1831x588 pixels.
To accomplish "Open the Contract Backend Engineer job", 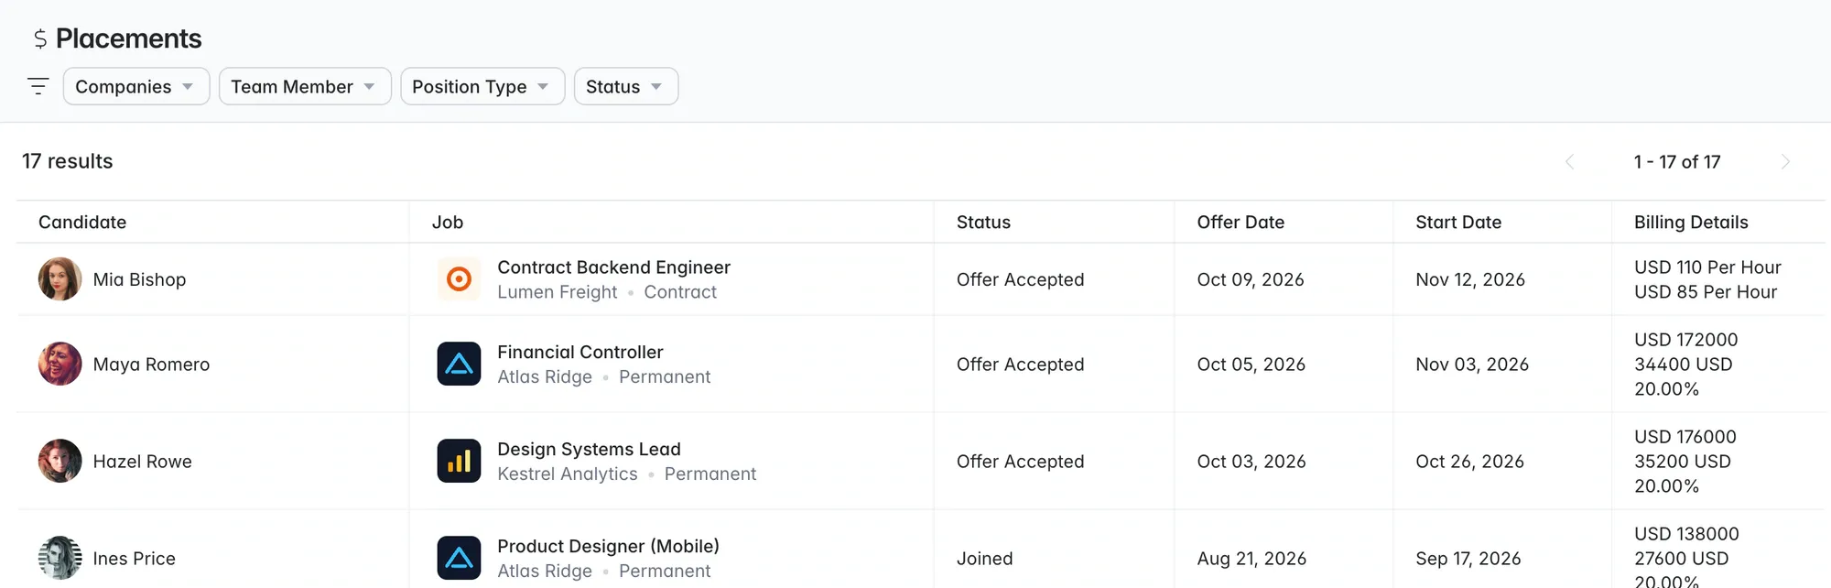I will 613,267.
